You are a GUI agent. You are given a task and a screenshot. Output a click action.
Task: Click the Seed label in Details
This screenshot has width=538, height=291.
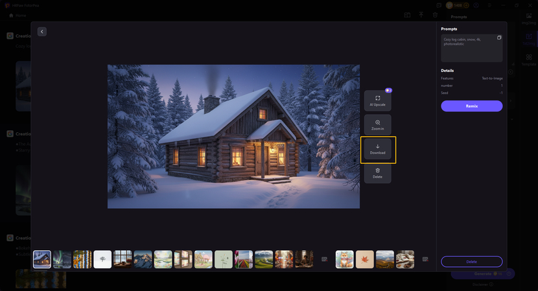pos(444,93)
